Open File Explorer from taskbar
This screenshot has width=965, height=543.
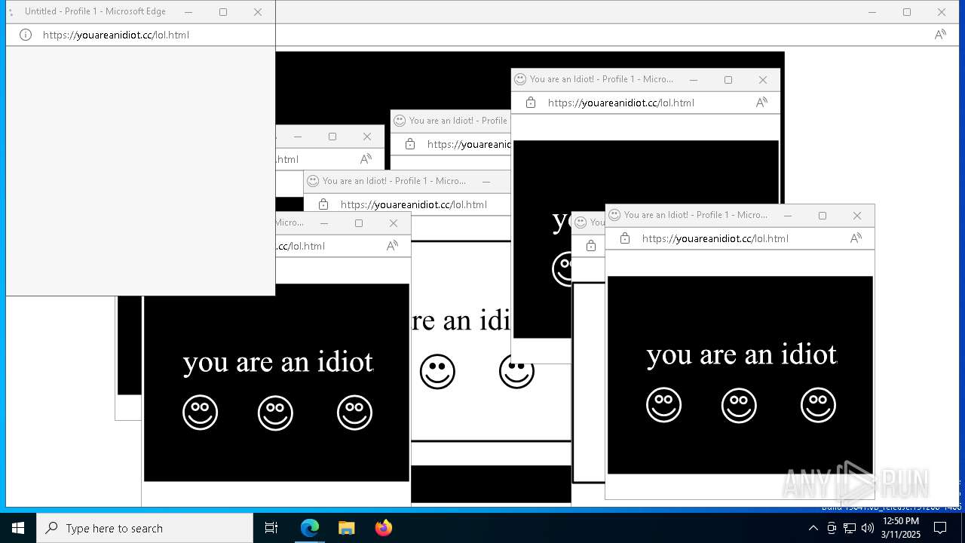[x=346, y=528]
